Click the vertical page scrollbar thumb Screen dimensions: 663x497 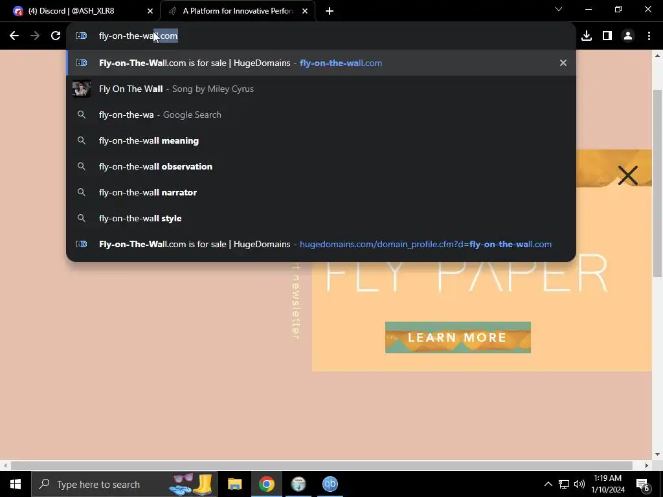pyautogui.click(x=658, y=183)
